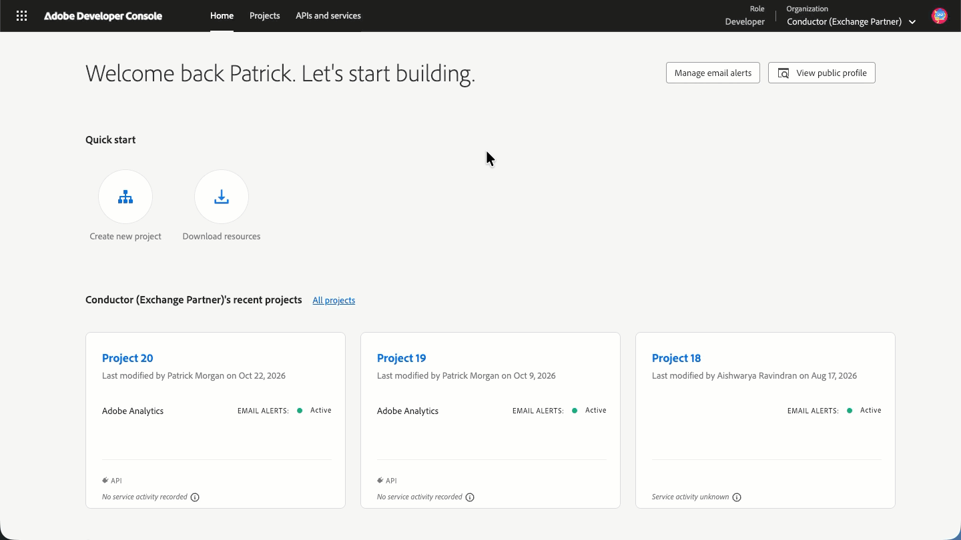This screenshot has width=961, height=540.
Task: Click the Active status in Project 19
Action: coord(595,411)
